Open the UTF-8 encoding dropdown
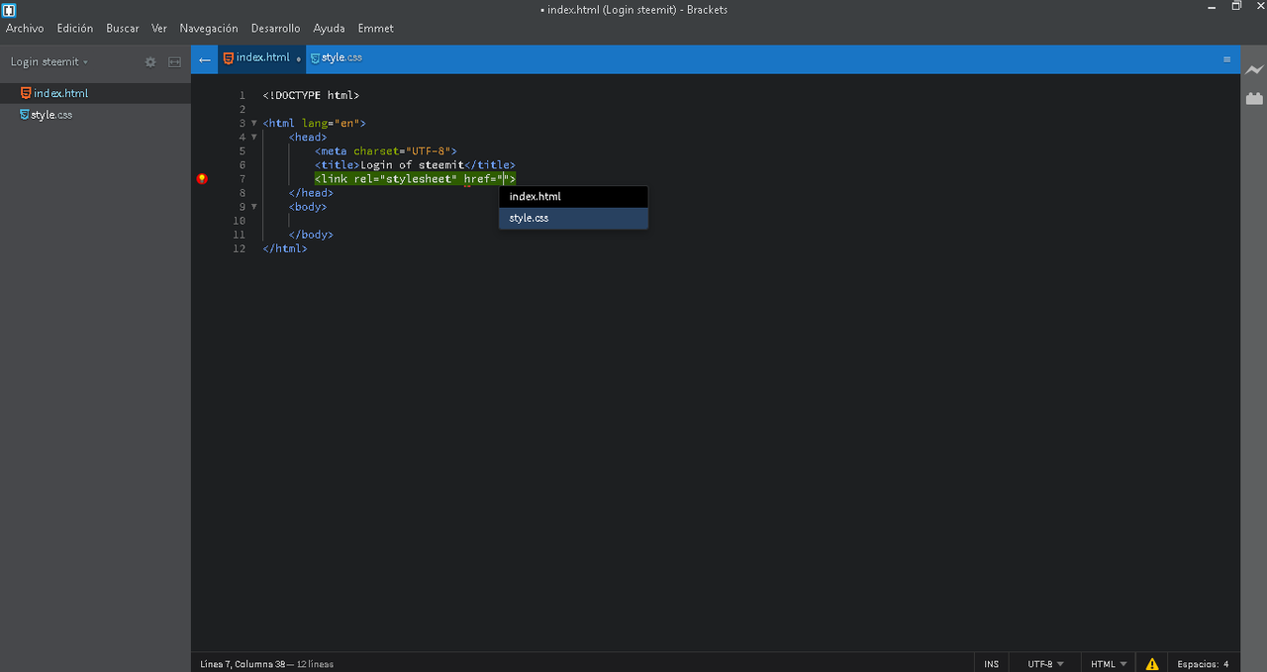The height and width of the screenshot is (672, 1267). coord(1045,664)
